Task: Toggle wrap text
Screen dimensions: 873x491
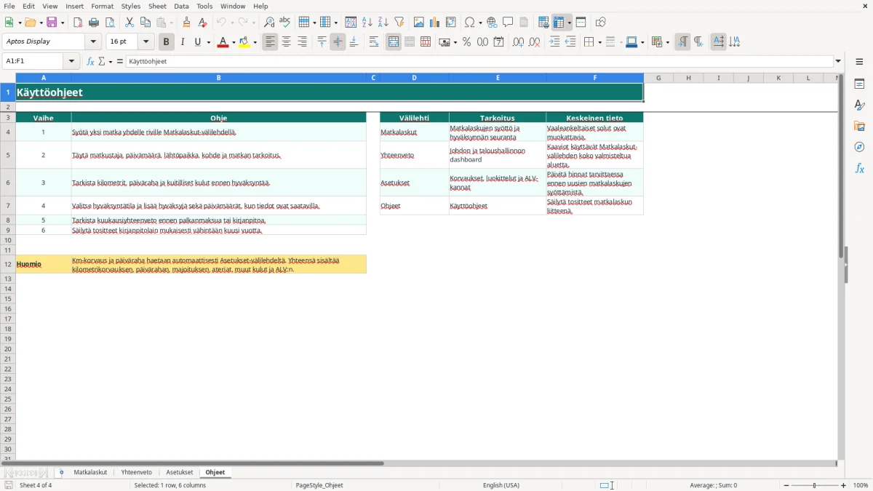Action: 374,42
